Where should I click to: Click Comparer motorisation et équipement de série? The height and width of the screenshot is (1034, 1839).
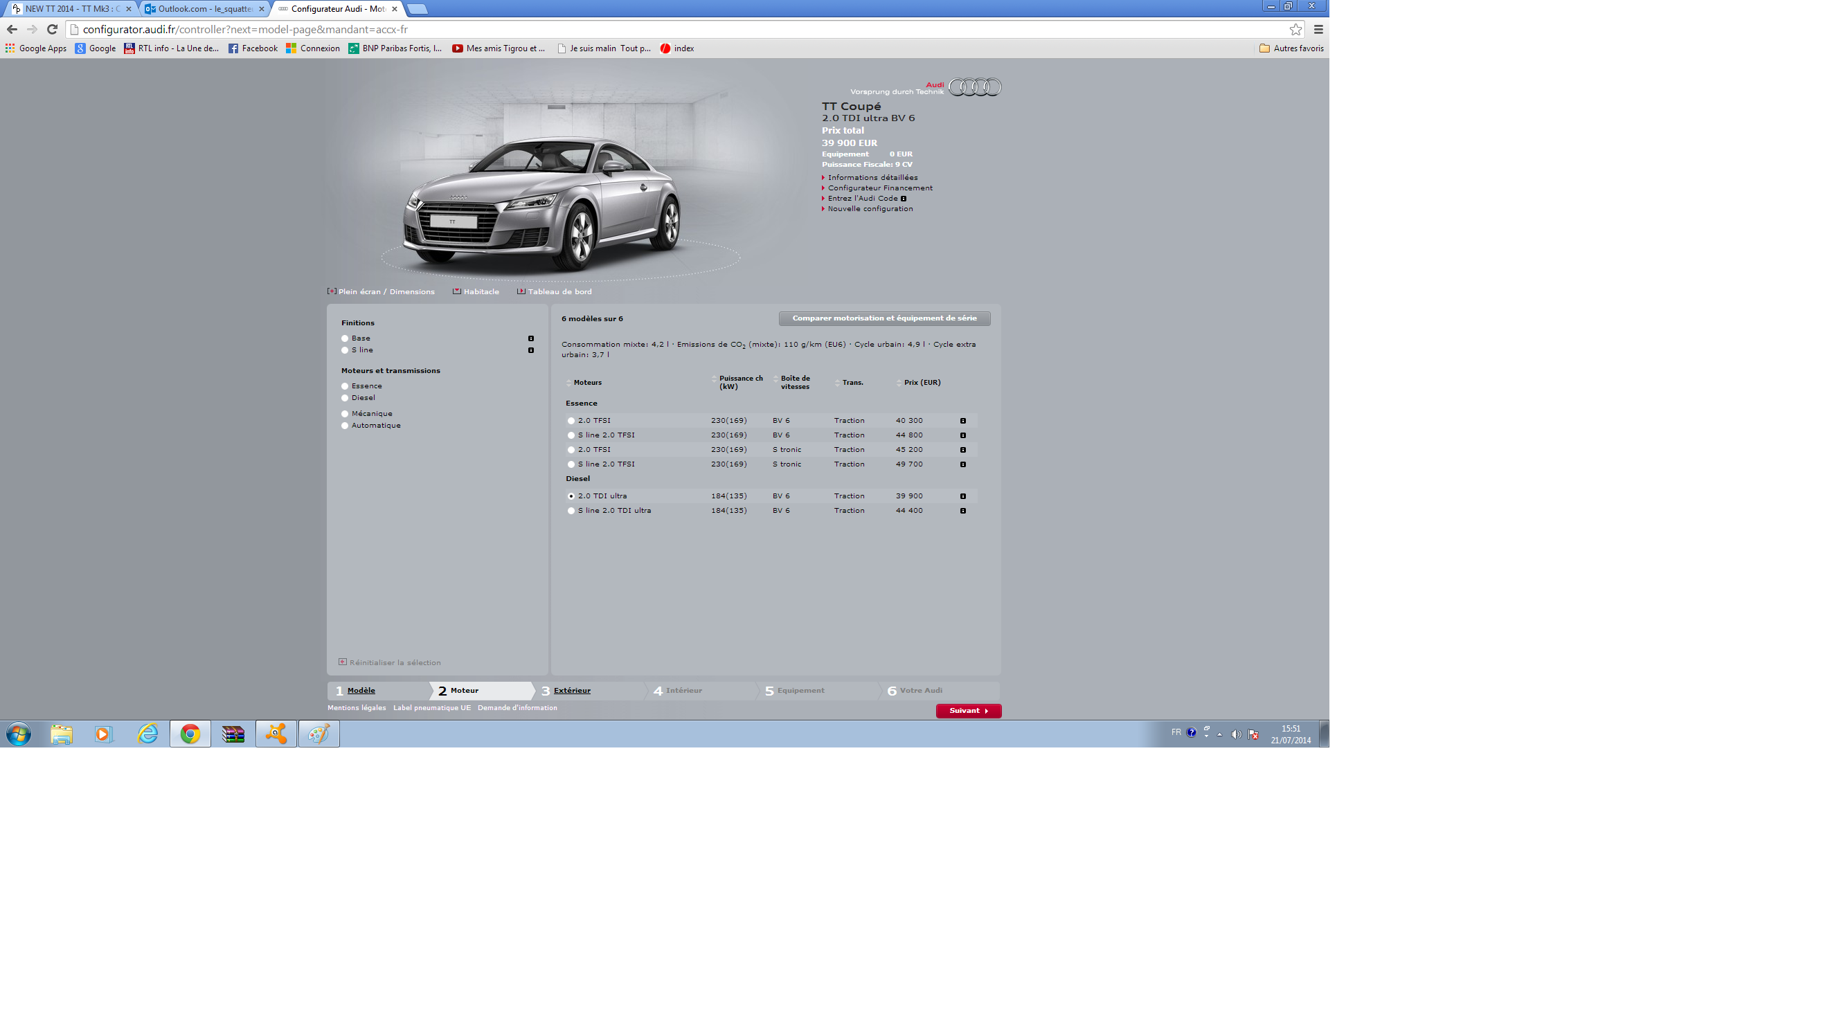tap(883, 318)
